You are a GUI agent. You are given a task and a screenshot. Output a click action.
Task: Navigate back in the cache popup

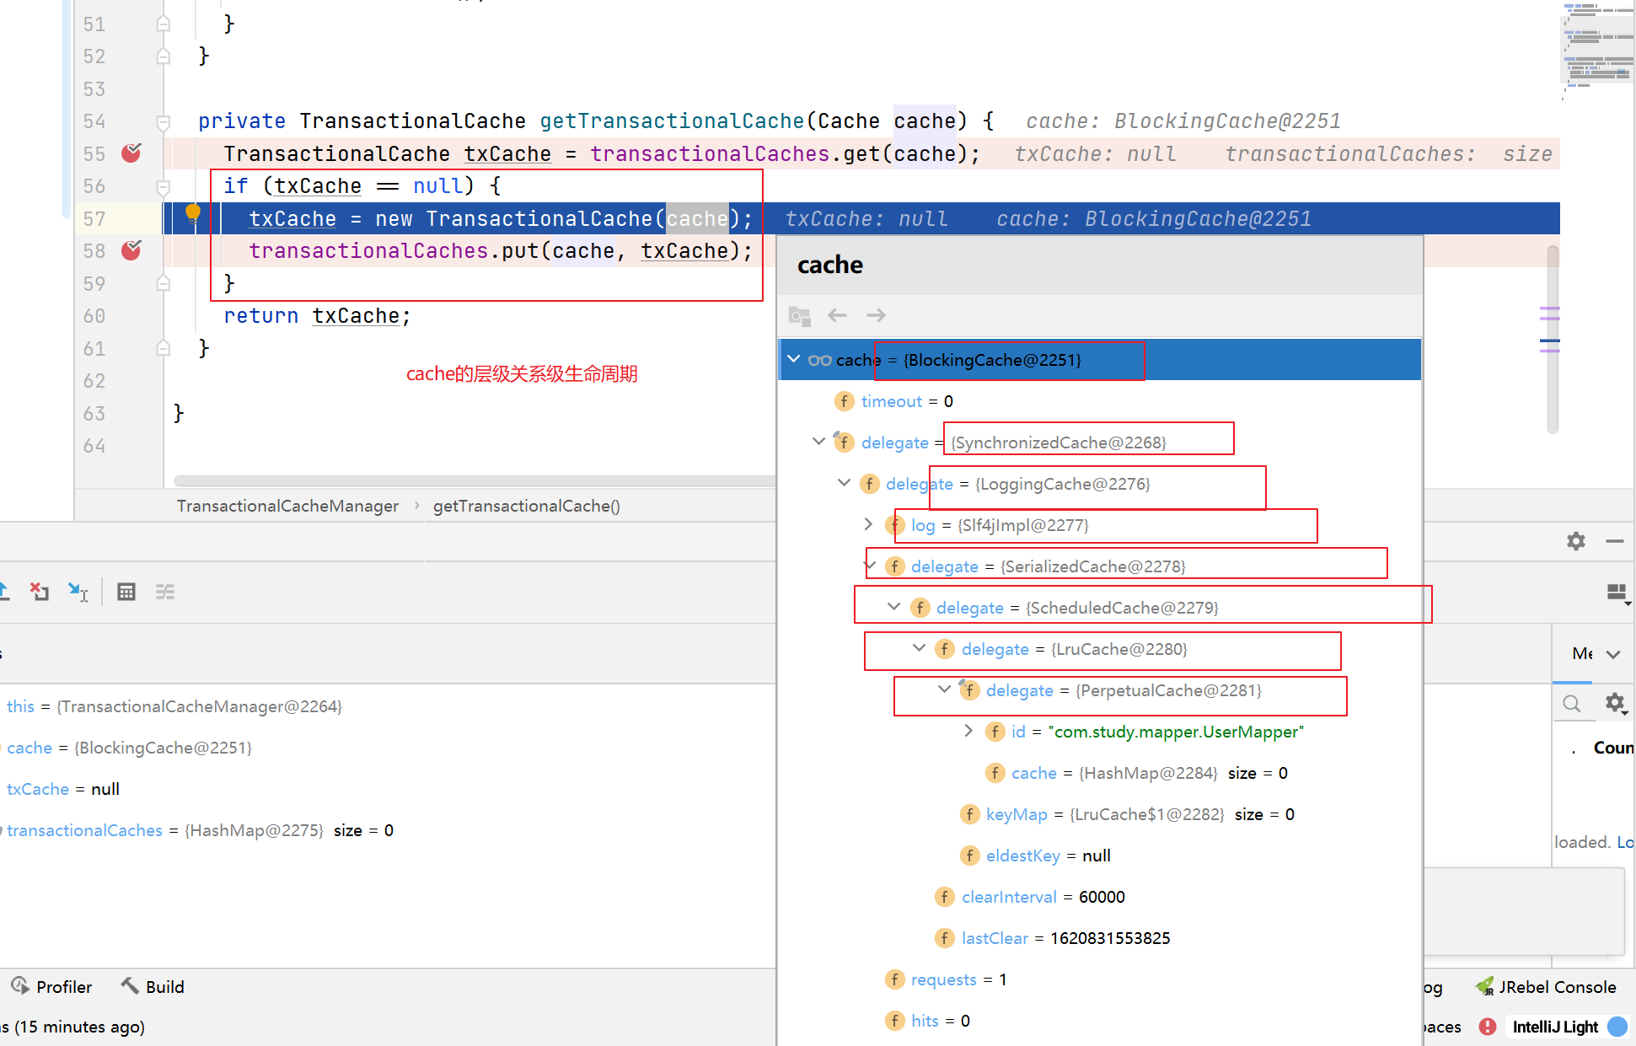pyautogui.click(x=837, y=315)
